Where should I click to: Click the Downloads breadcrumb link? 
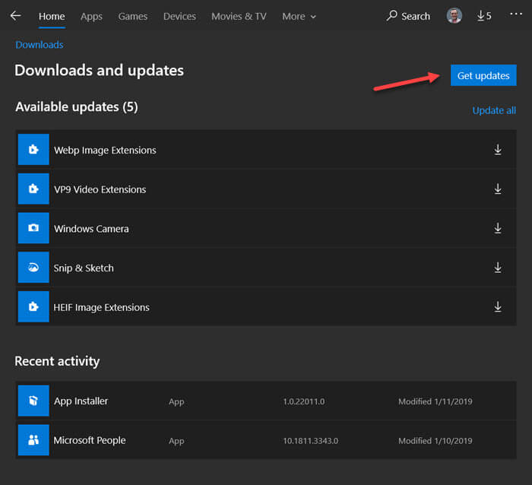coord(40,45)
